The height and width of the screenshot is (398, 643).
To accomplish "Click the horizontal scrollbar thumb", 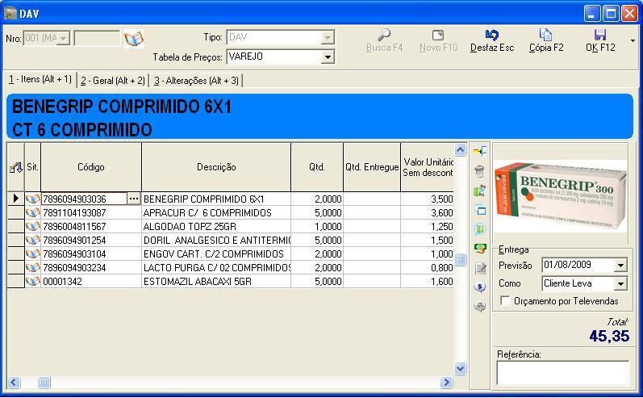I will [44, 383].
